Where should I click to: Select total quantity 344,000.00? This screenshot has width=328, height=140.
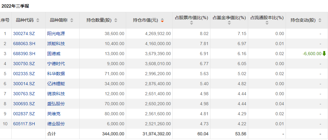tap(113, 133)
